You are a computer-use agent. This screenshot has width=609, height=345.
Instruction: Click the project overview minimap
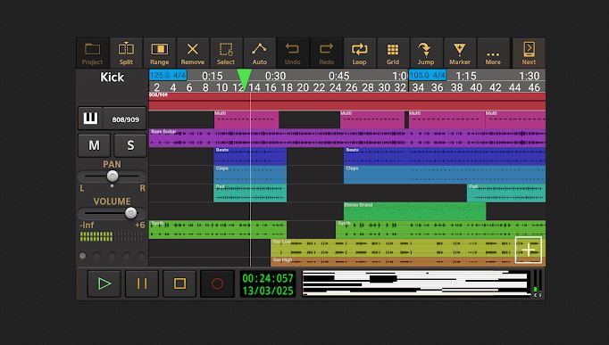(416, 283)
